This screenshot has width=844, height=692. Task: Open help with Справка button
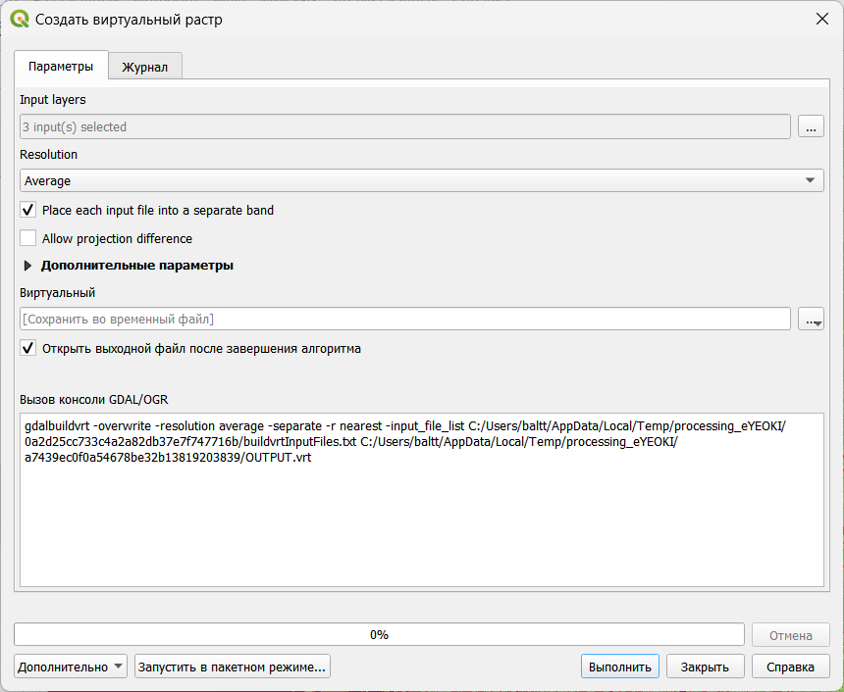point(790,667)
